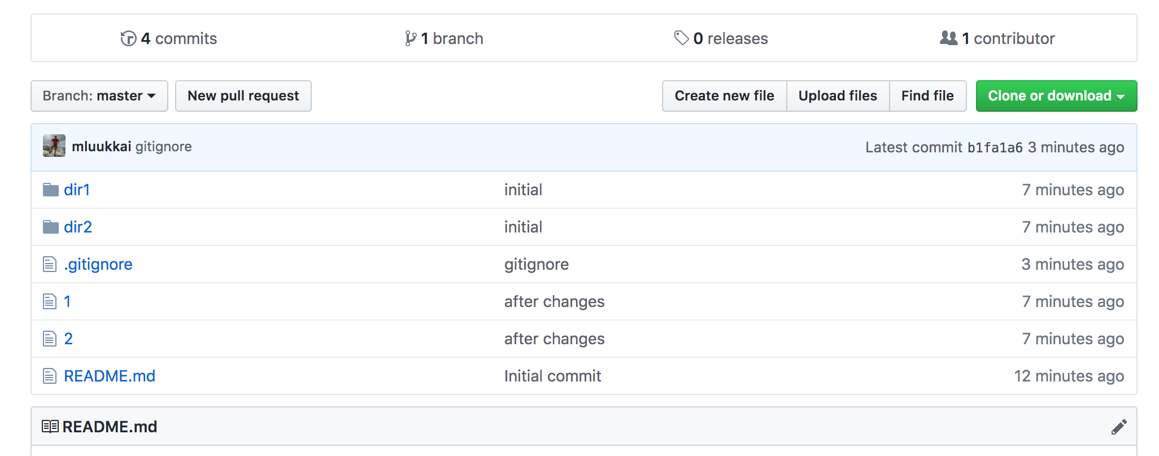Open the 'after changes' commit message for file 1
This screenshot has height=456, width=1159.
pyautogui.click(x=554, y=301)
